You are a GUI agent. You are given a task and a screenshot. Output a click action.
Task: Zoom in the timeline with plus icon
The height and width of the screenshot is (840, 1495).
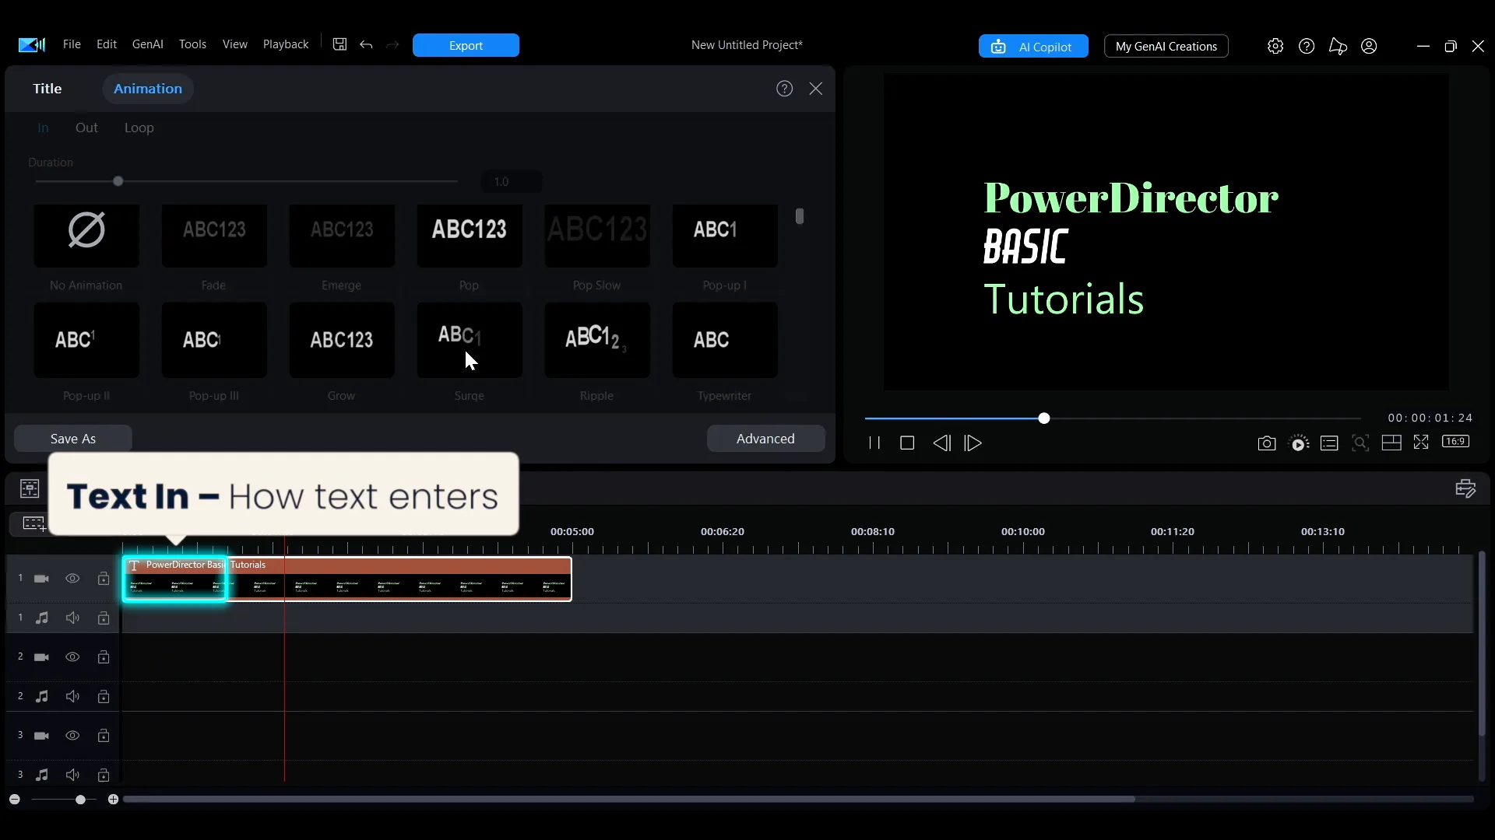[113, 800]
